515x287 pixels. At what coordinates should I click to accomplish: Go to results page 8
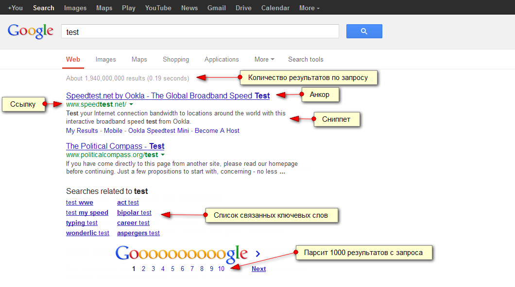[202, 269]
